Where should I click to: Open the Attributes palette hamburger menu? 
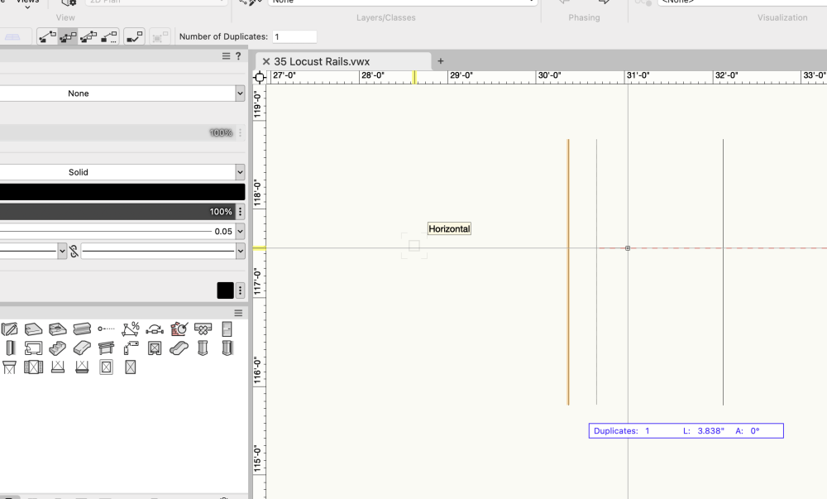click(226, 56)
